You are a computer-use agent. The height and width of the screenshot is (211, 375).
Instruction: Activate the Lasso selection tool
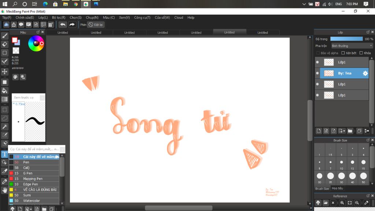coord(4,118)
